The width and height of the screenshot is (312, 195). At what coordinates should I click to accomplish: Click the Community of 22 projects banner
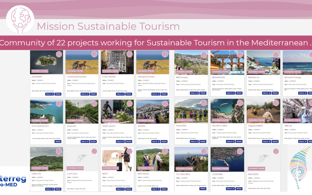[x=156, y=43]
